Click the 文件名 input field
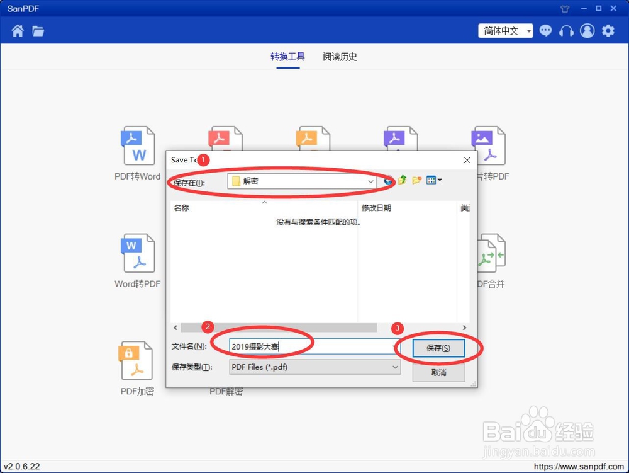The width and height of the screenshot is (629, 473). tap(315, 346)
